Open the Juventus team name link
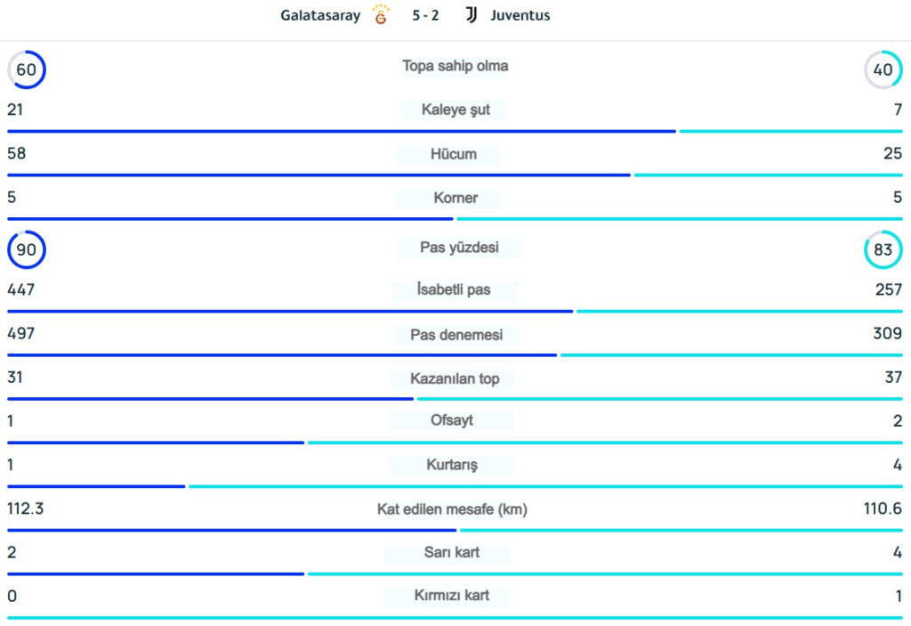The height and width of the screenshot is (626, 911). [520, 15]
